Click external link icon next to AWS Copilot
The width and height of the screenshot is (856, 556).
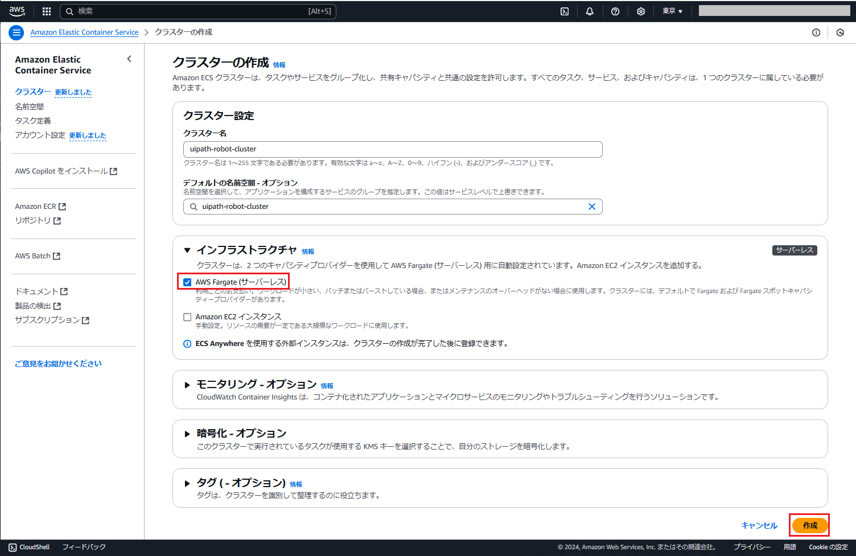(x=113, y=171)
